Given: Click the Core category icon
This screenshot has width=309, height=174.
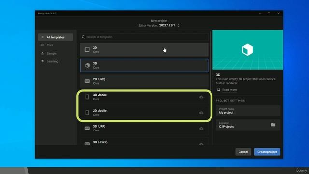Looking at the screenshot, I should (42, 45).
